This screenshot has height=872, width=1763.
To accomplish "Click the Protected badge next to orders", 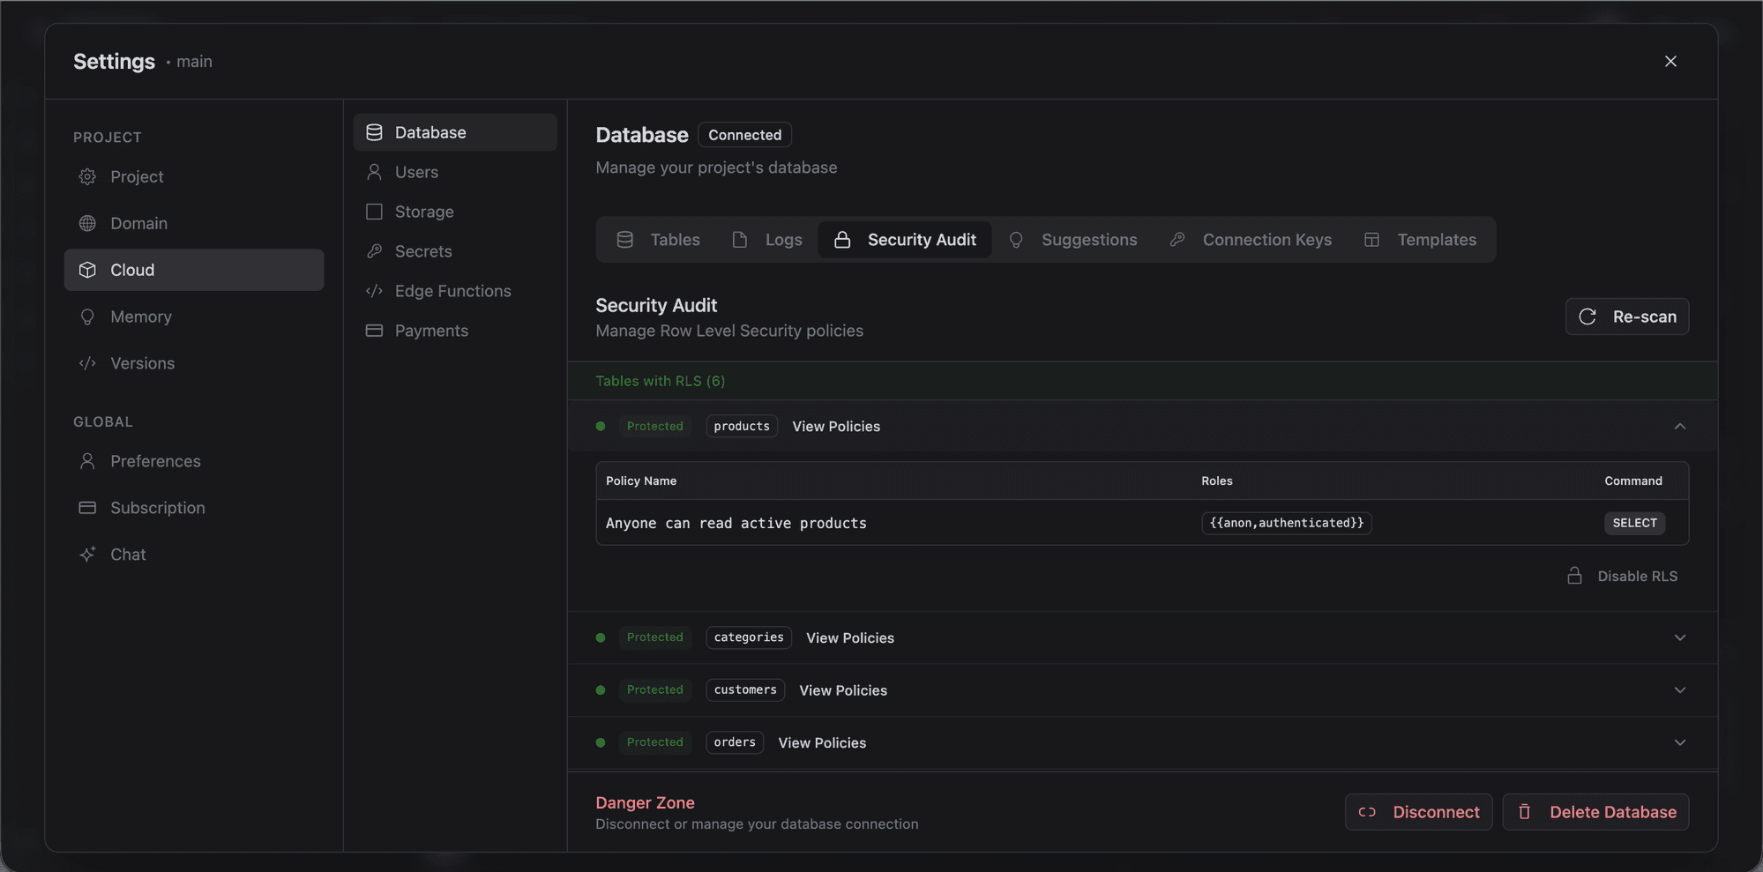I will pyautogui.click(x=654, y=742).
